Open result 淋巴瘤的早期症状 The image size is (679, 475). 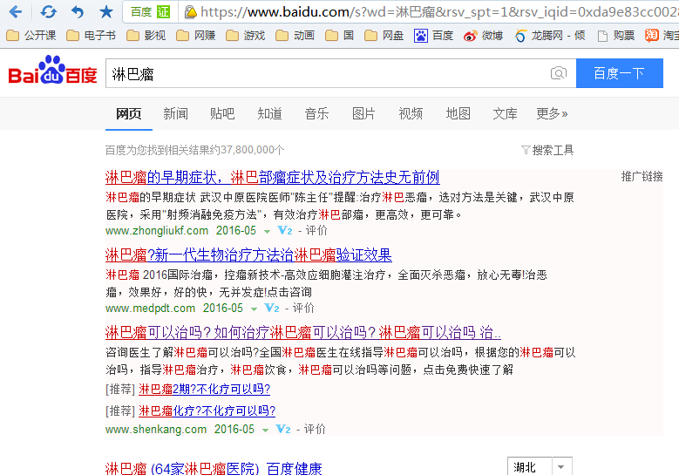[272, 177]
